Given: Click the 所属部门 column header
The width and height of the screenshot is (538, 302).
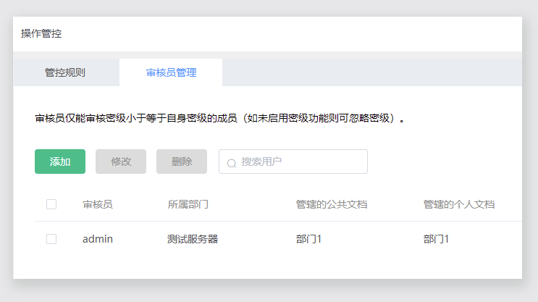Looking at the screenshot, I should (188, 204).
